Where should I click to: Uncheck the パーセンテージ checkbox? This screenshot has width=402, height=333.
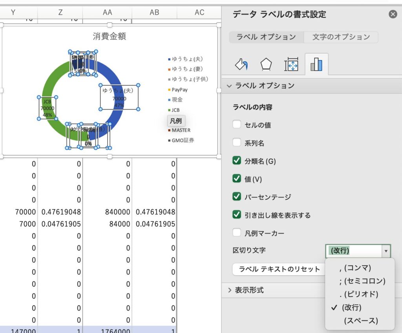[x=237, y=197]
